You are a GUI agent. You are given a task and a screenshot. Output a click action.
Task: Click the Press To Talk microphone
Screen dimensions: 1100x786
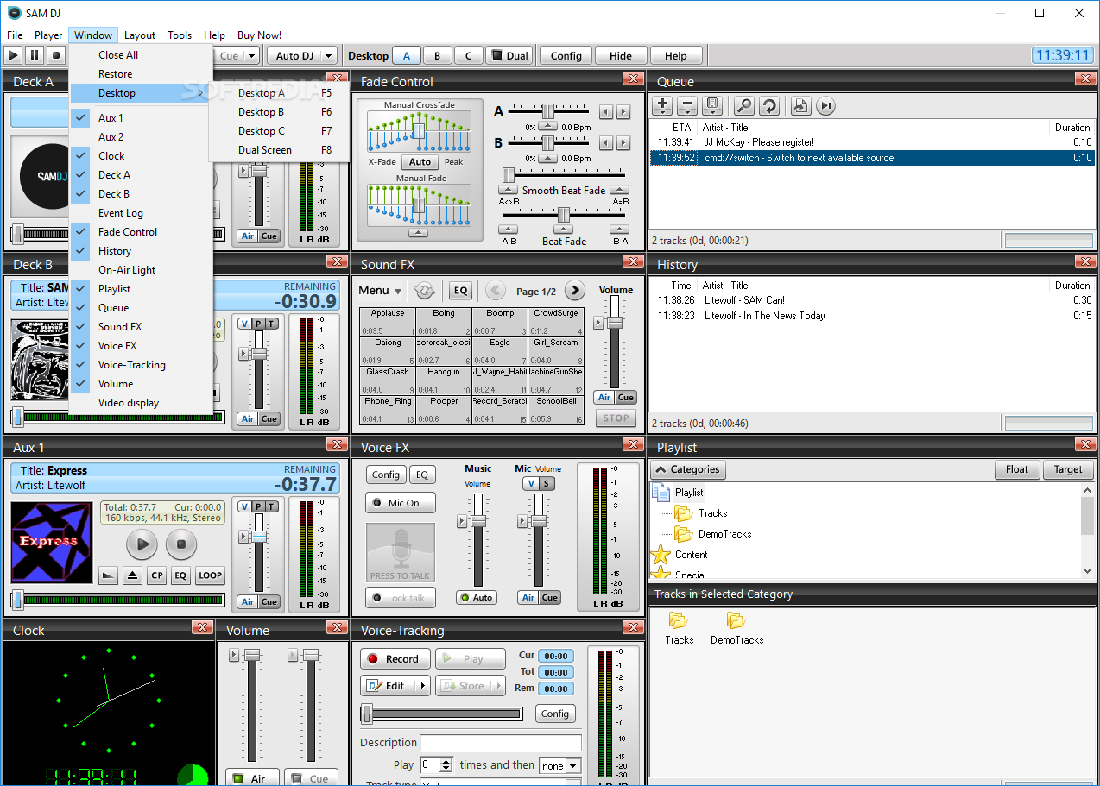tap(401, 552)
